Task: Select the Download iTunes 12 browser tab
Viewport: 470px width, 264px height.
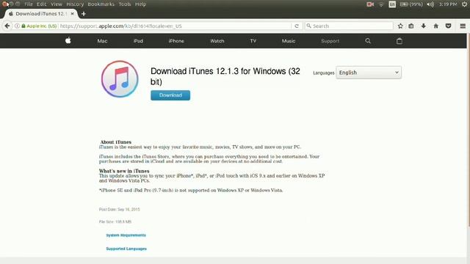Action: (41, 14)
